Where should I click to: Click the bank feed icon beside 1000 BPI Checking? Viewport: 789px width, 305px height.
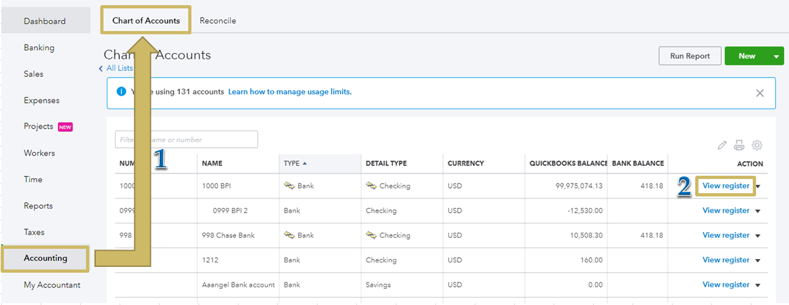pyautogui.click(x=371, y=185)
